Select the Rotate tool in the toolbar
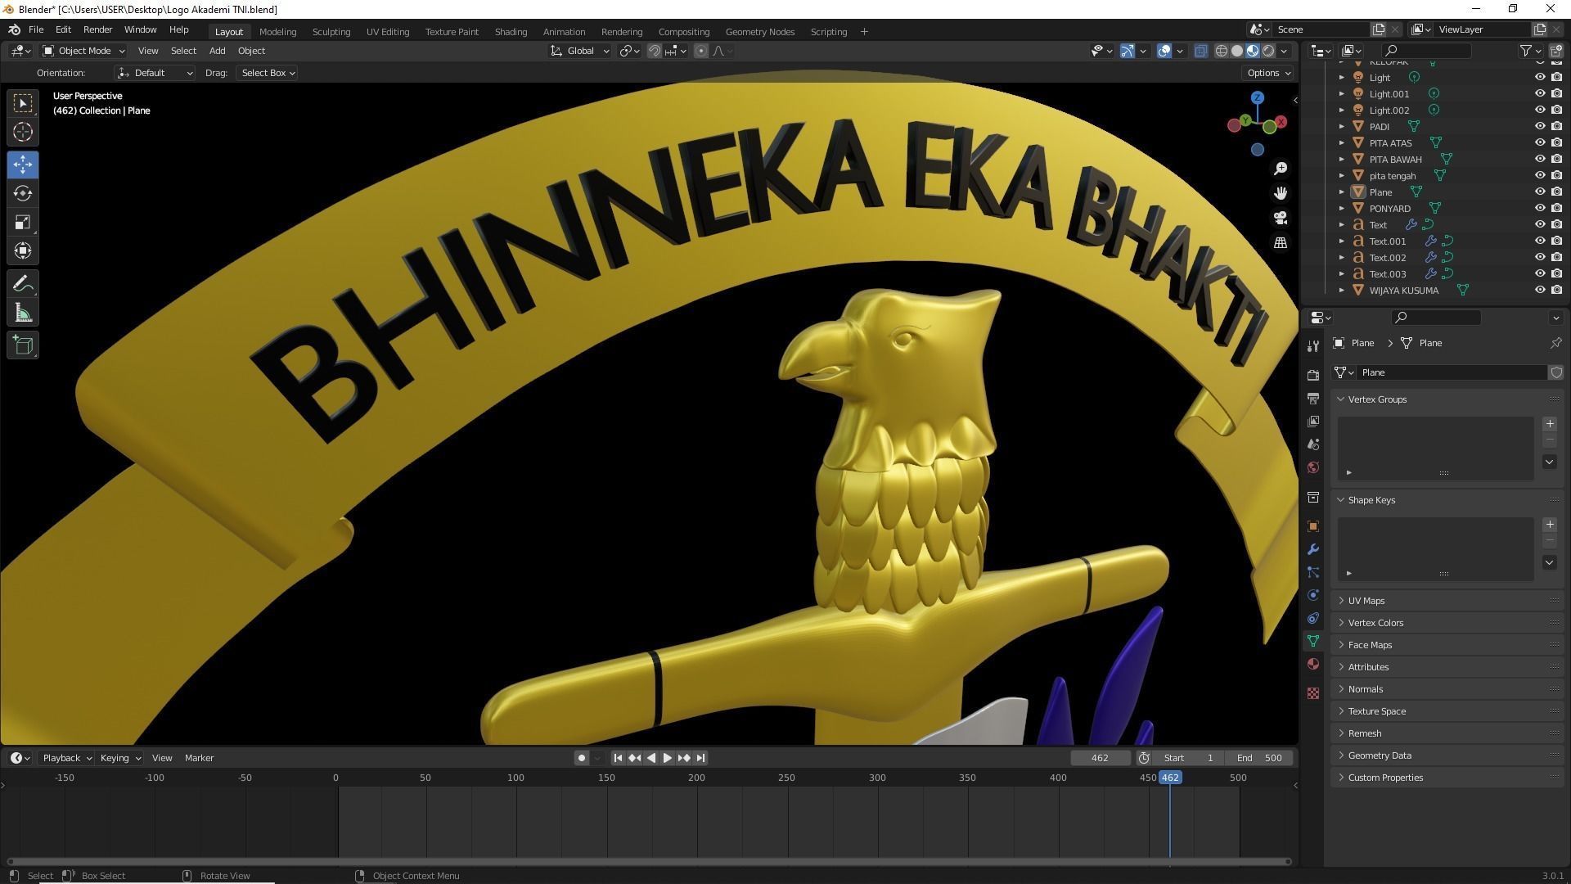The image size is (1571, 884). click(x=22, y=194)
